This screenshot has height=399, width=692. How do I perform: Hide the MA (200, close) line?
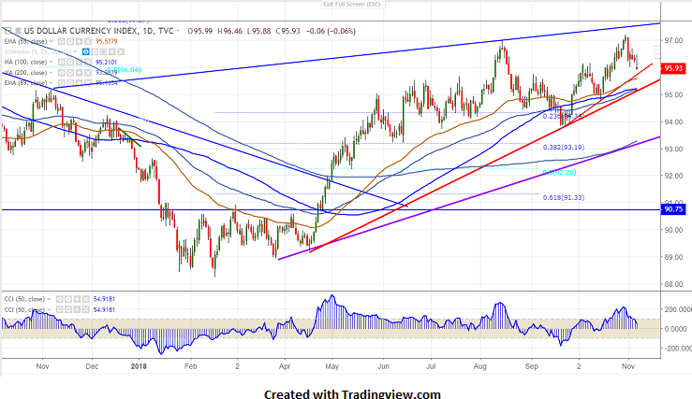[62, 73]
